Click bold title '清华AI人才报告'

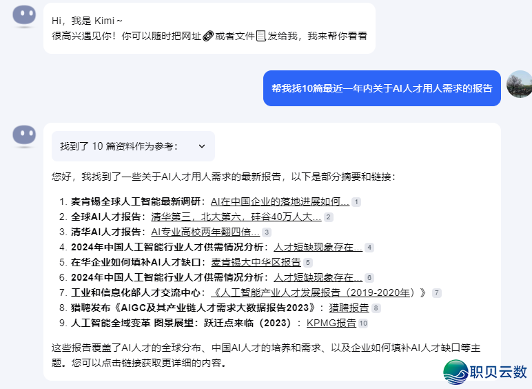point(106,232)
